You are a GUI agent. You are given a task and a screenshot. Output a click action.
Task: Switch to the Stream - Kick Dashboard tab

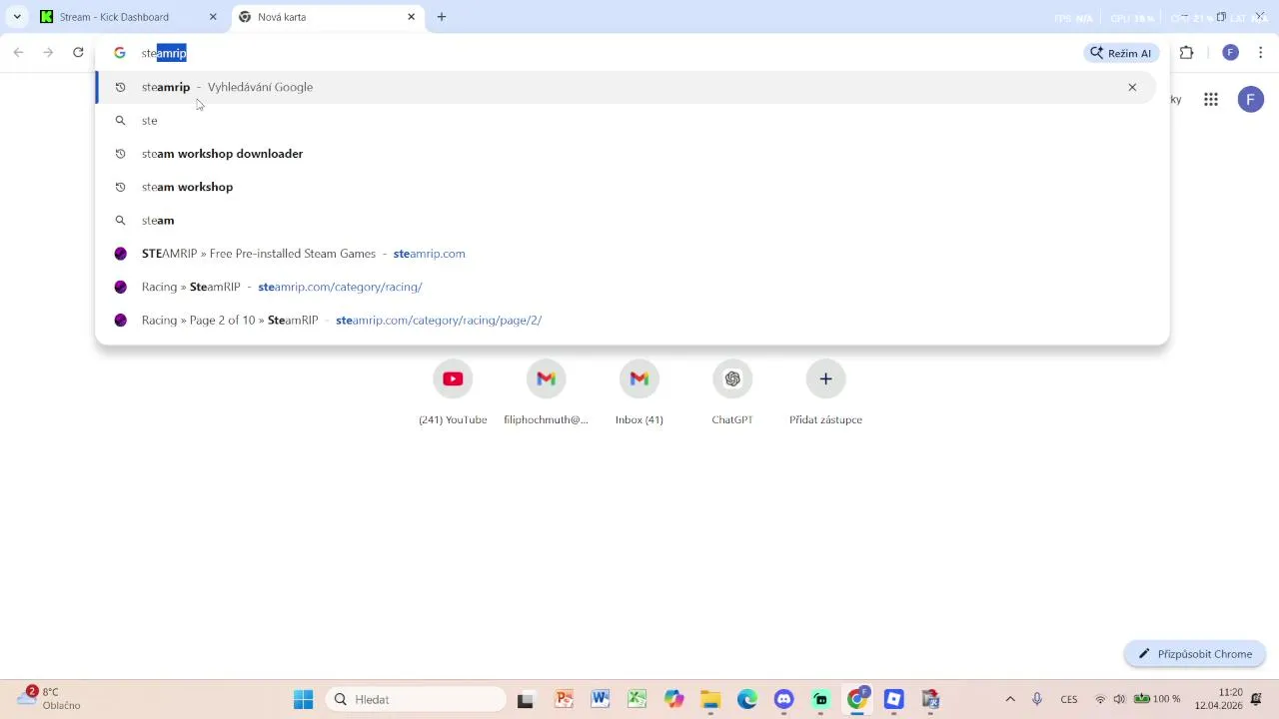pos(129,17)
